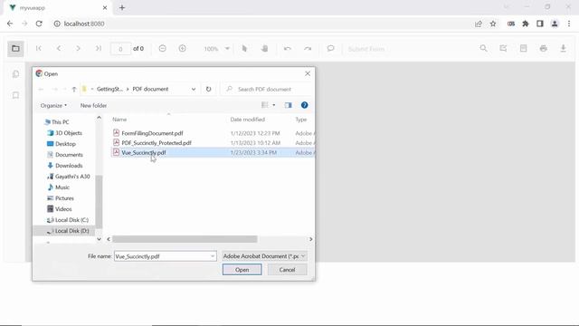Select Documents in the navigation tree
This screenshot has height=326, width=579.
point(65,155)
